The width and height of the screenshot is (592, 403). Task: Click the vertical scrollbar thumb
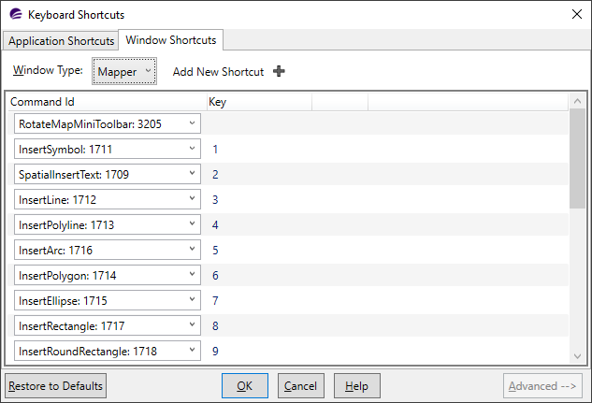[577, 159]
